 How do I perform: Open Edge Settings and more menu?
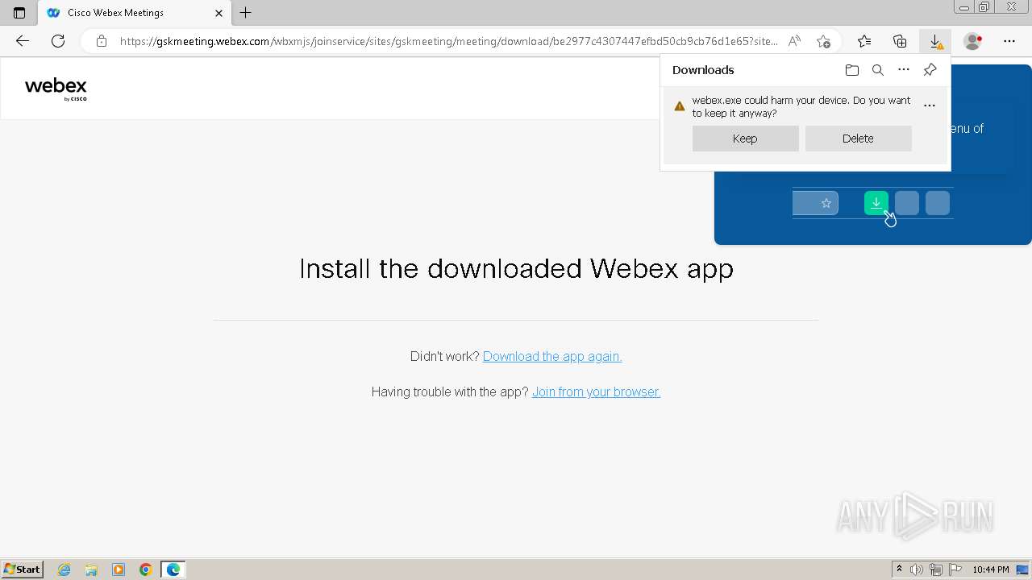pos(1009,41)
